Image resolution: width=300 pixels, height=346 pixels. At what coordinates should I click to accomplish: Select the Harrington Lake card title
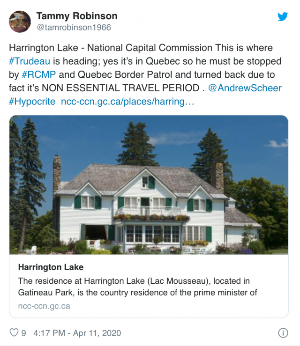point(51,267)
